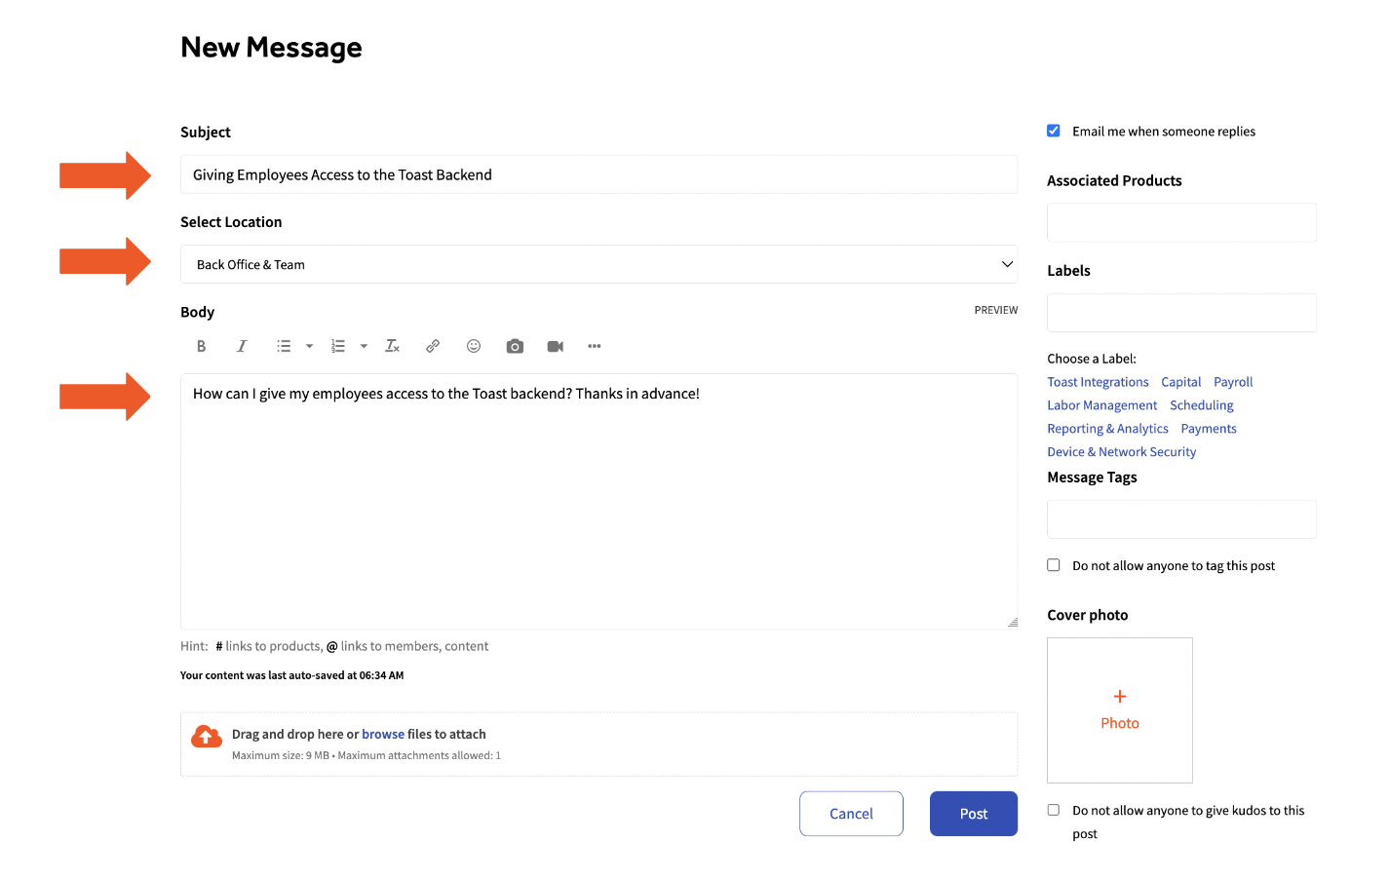Expand bulleted list style options arrow
Viewport: 1390px width, 879px height.
click(x=310, y=346)
